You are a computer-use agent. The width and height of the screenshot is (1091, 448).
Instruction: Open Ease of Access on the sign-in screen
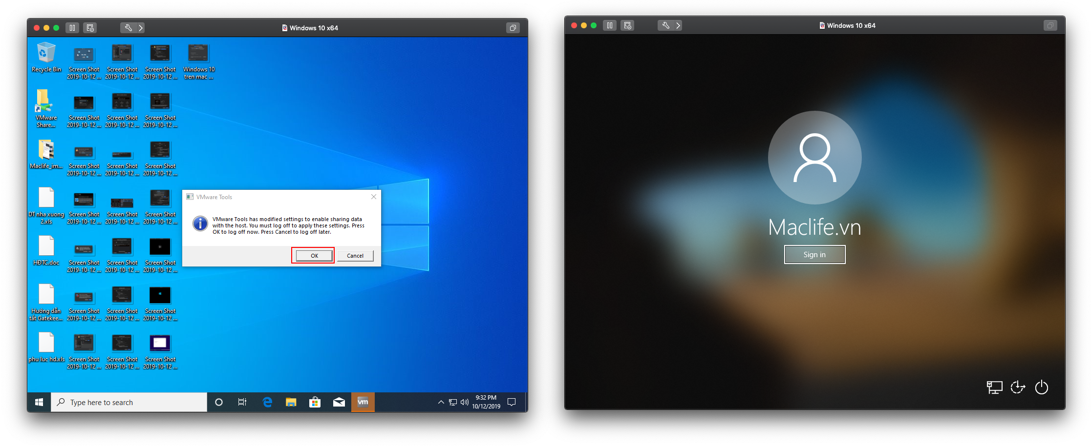coord(1018,387)
